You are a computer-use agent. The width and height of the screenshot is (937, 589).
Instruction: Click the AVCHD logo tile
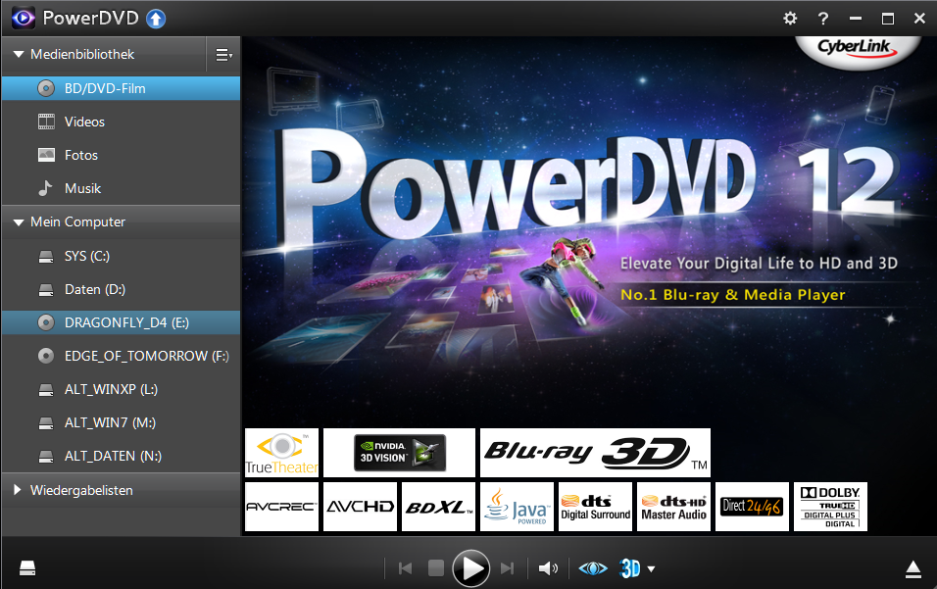pyautogui.click(x=360, y=507)
